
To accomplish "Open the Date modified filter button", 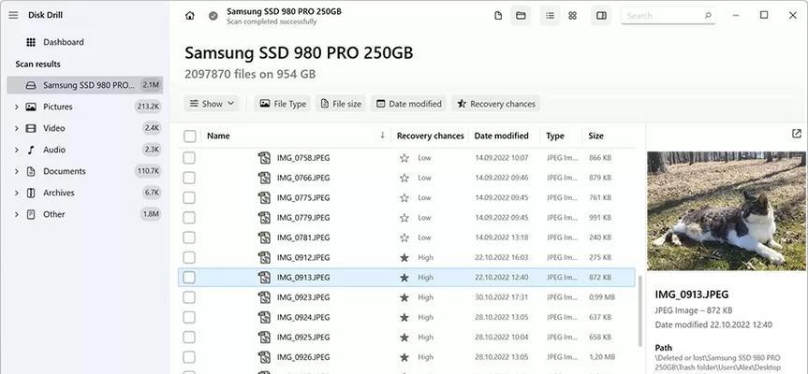I will point(409,104).
